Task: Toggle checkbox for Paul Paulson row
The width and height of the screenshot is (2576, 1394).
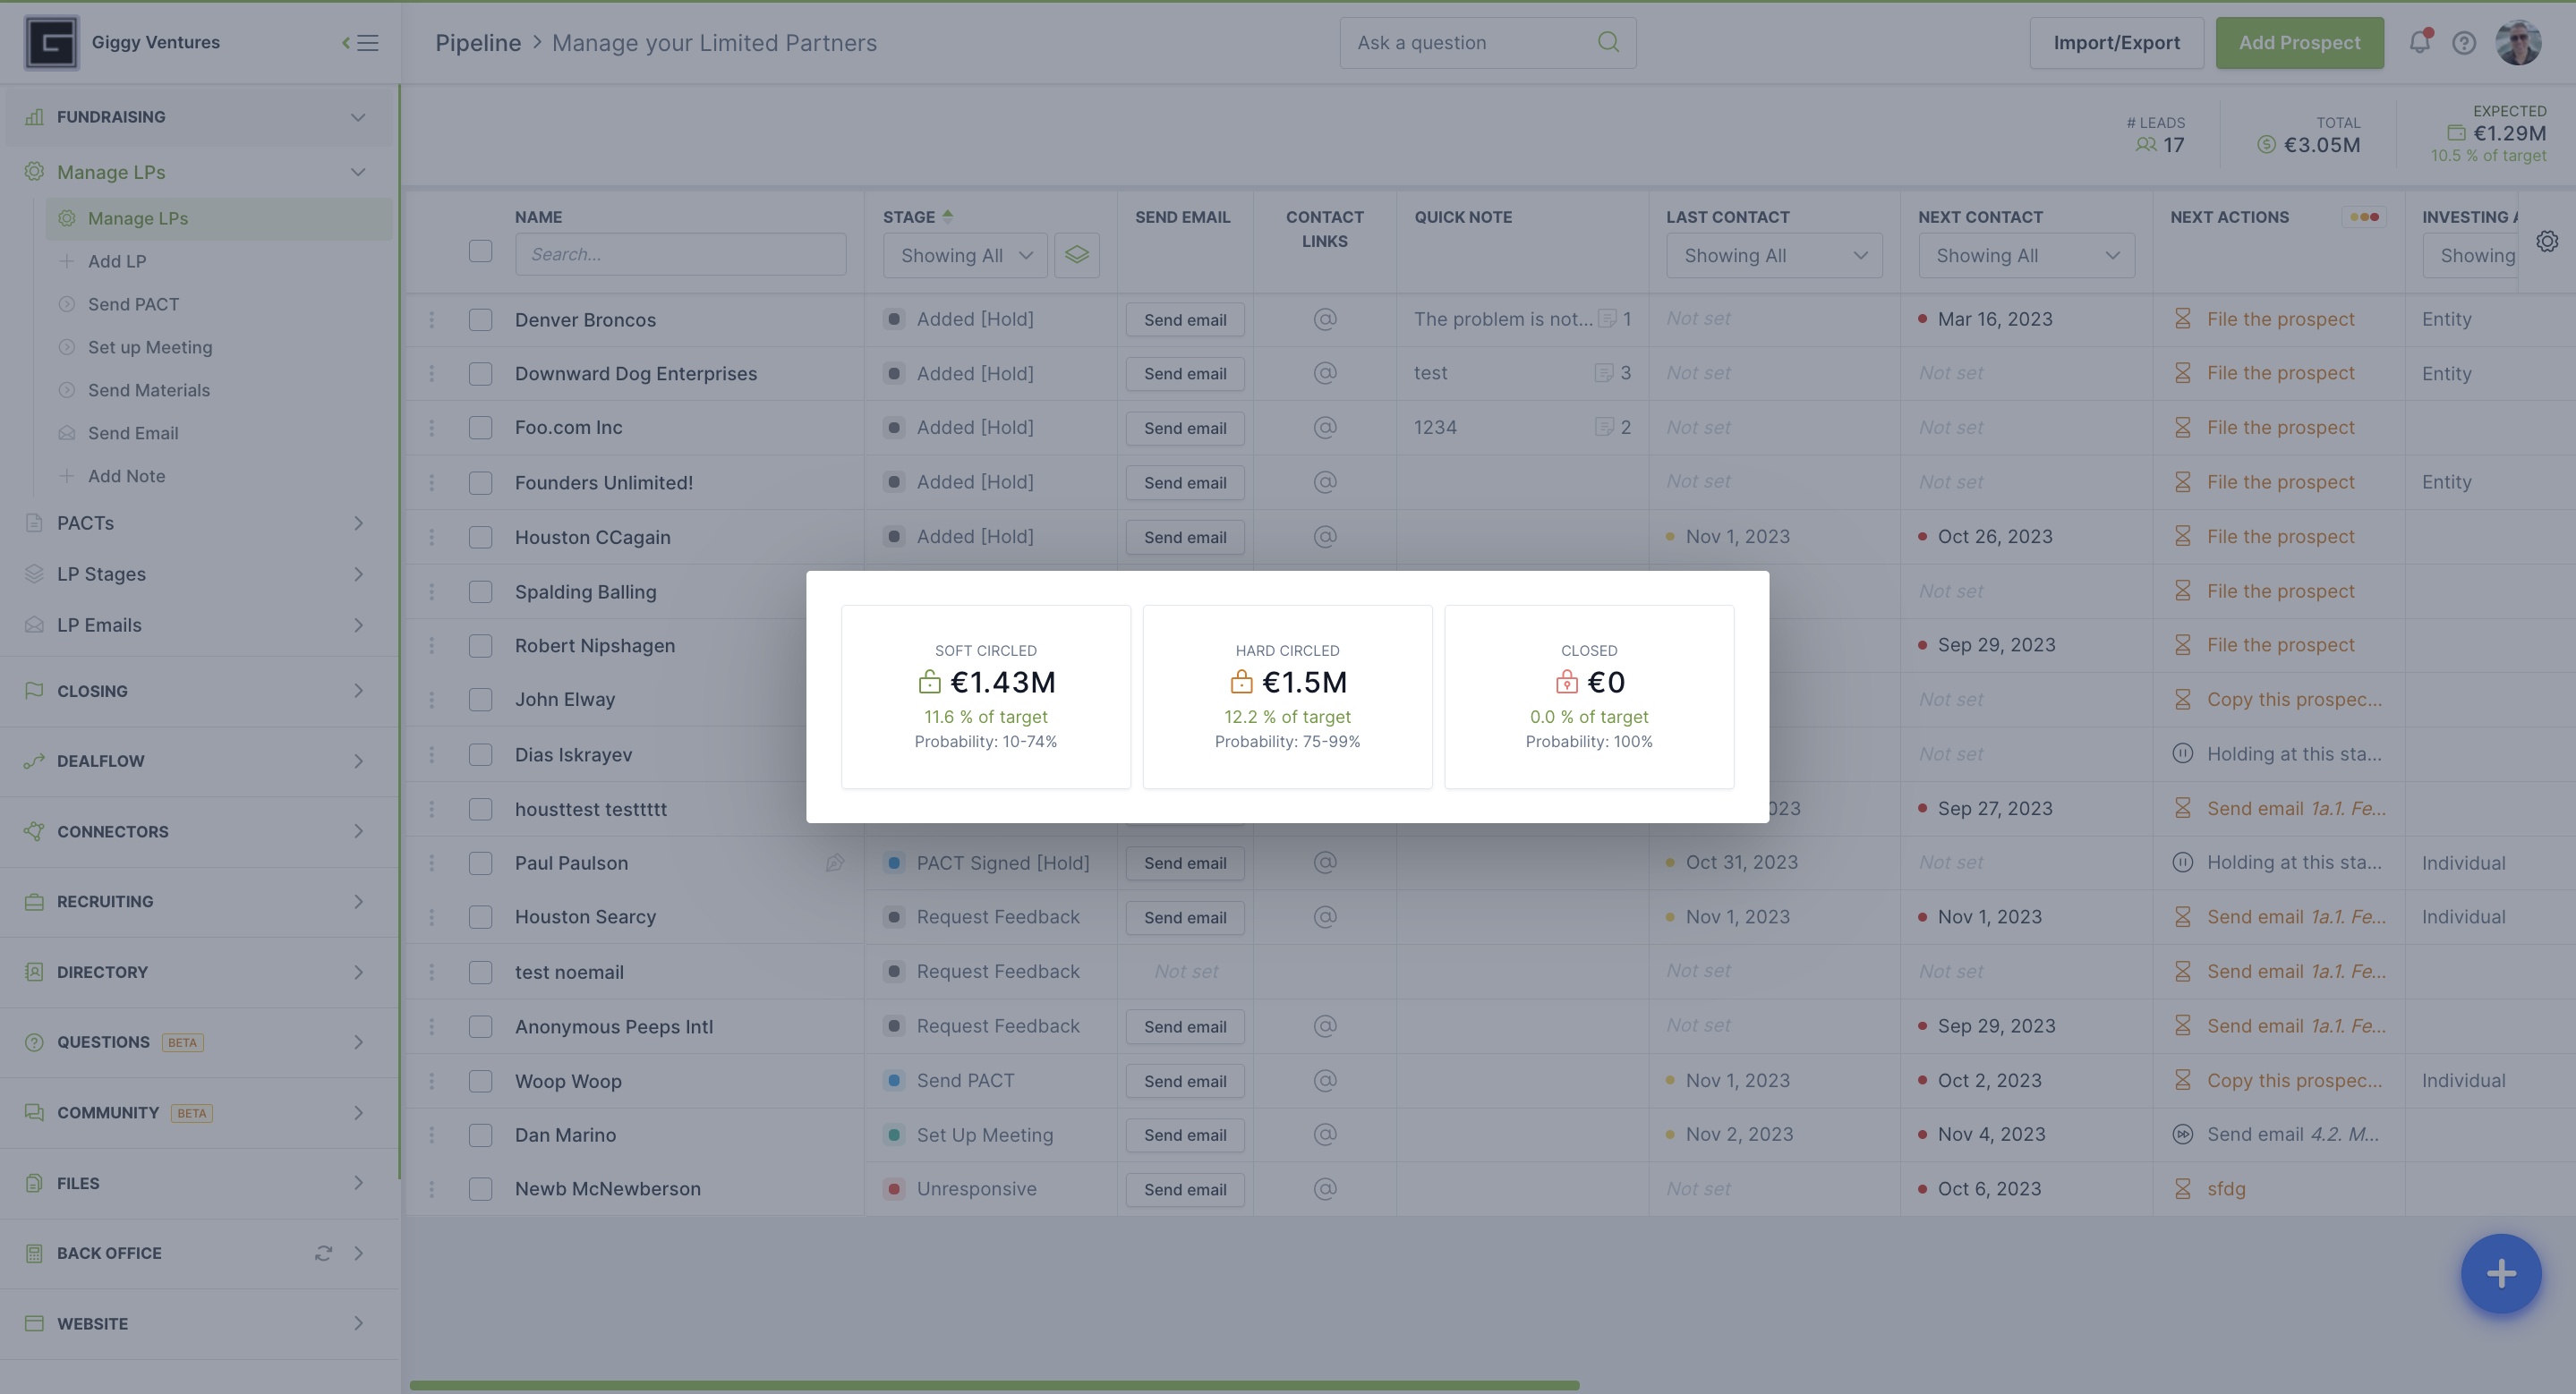Action: coord(481,862)
